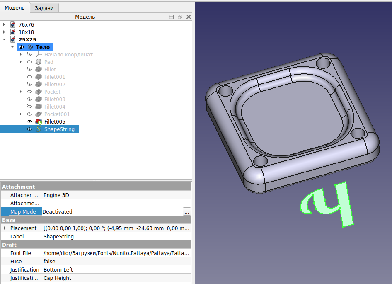Expand the Placement property row
This screenshot has width=392, height=284.
click(x=5, y=228)
